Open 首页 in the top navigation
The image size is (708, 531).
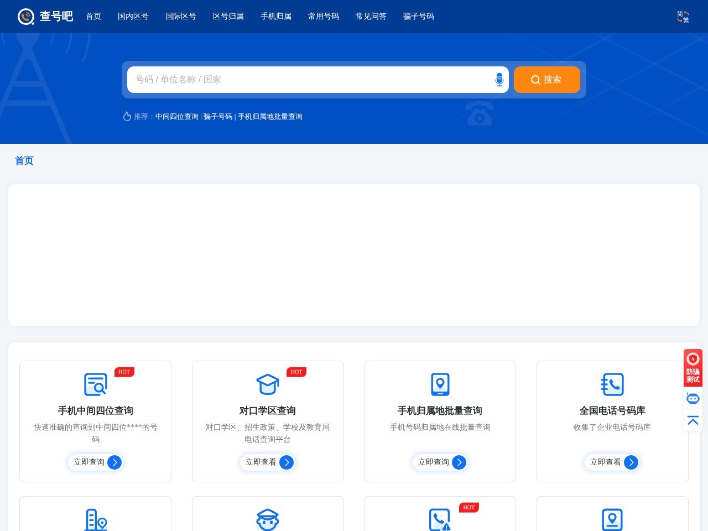(x=93, y=17)
